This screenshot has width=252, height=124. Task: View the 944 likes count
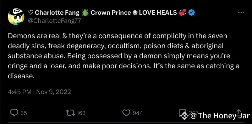(138, 113)
